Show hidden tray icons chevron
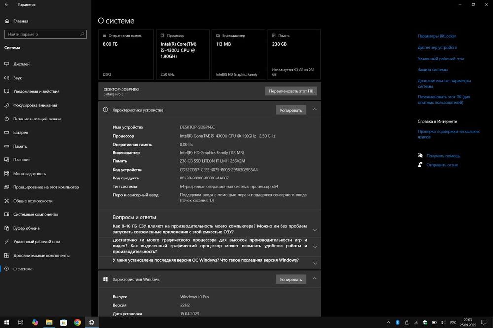Image resolution: width=493 pixels, height=328 pixels. (388, 323)
